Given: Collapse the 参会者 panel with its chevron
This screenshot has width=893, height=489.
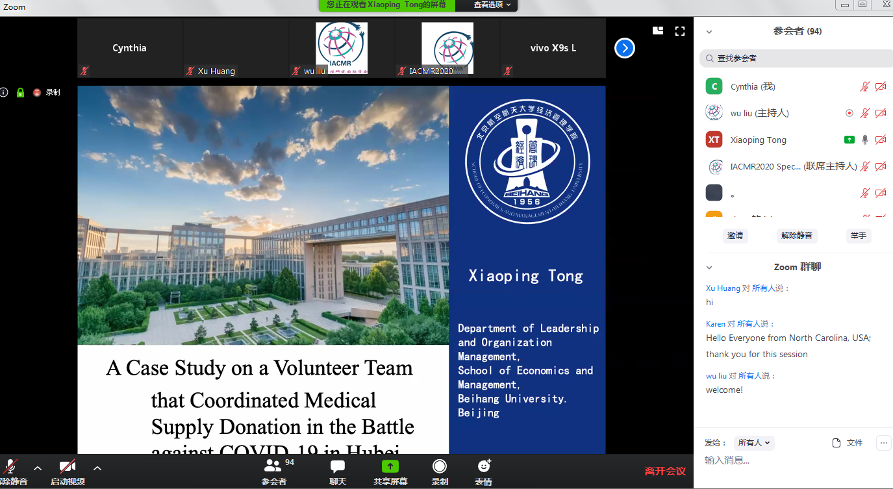Looking at the screenshot, I should [x=709, y=31].
